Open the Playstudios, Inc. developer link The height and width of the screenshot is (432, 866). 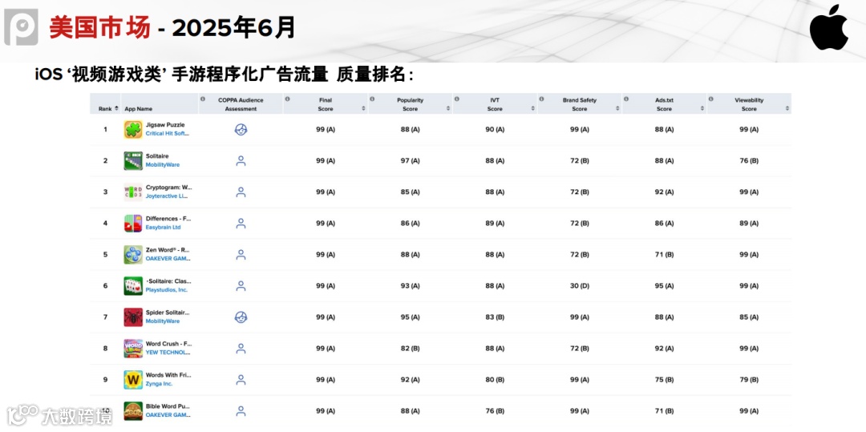tap(167, 290)
